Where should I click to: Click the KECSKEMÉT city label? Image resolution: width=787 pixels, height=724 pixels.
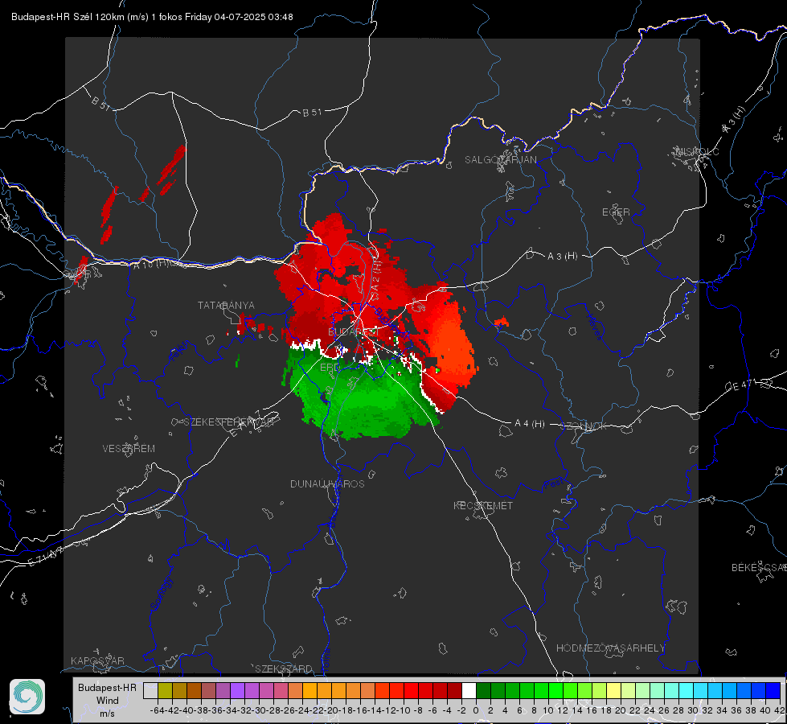(x=483, y=505)
